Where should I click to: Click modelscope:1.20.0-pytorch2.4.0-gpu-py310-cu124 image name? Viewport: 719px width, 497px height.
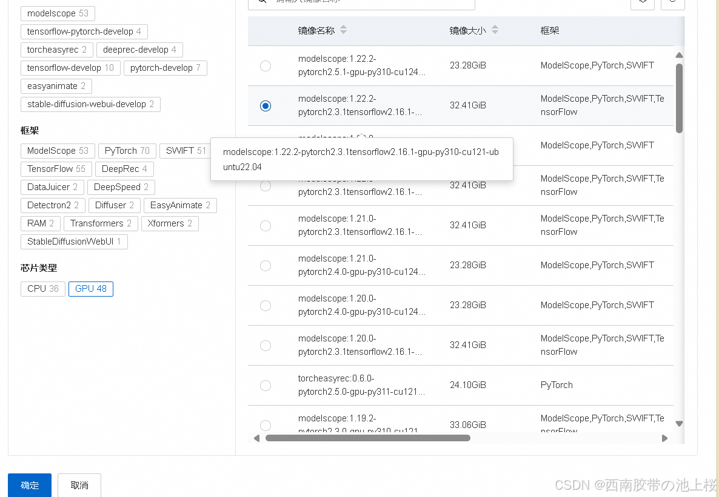pos(362,305)
